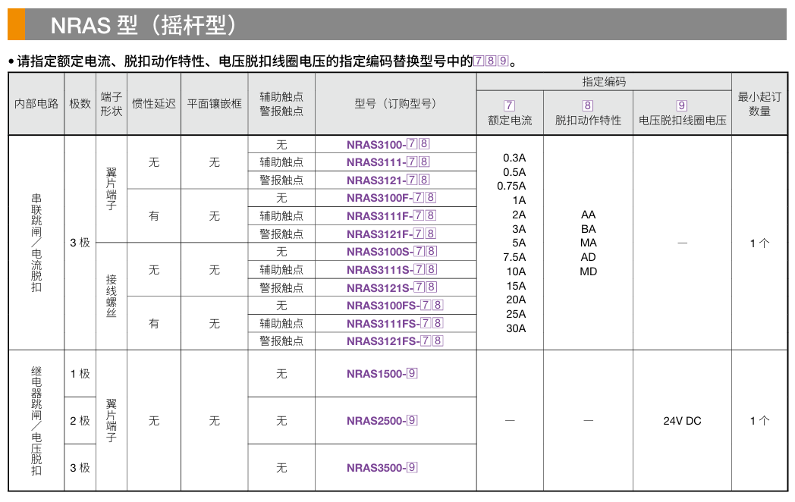Viewport: 795px width, 502px height.
Task: Click the boxed 9 after NRAS1500-
Action: tap(412, 373)
